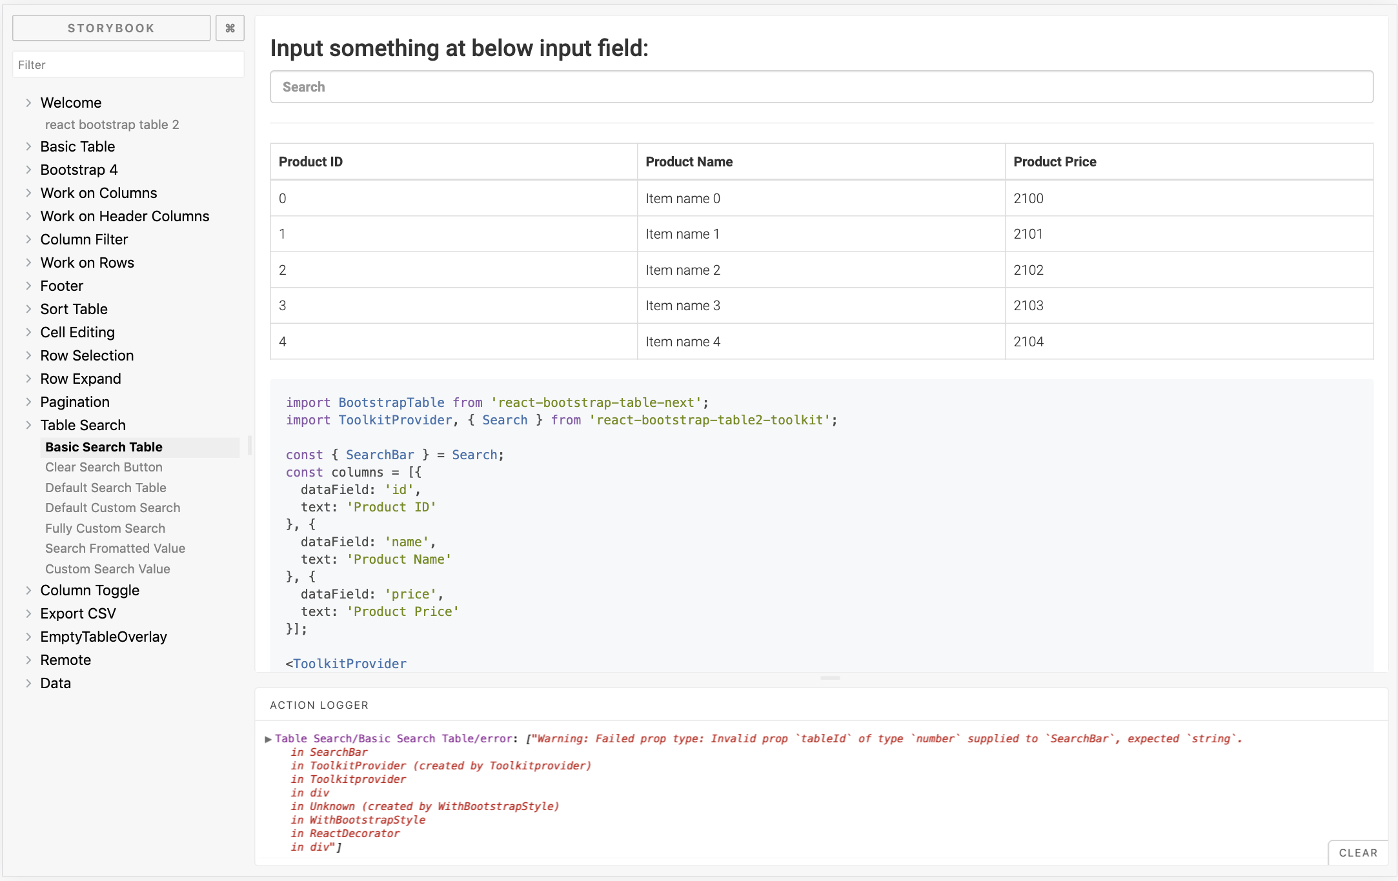Screen dimensions: 1398x881
Task: Expand the Pagination section
Action: click(x=29, y=402)
